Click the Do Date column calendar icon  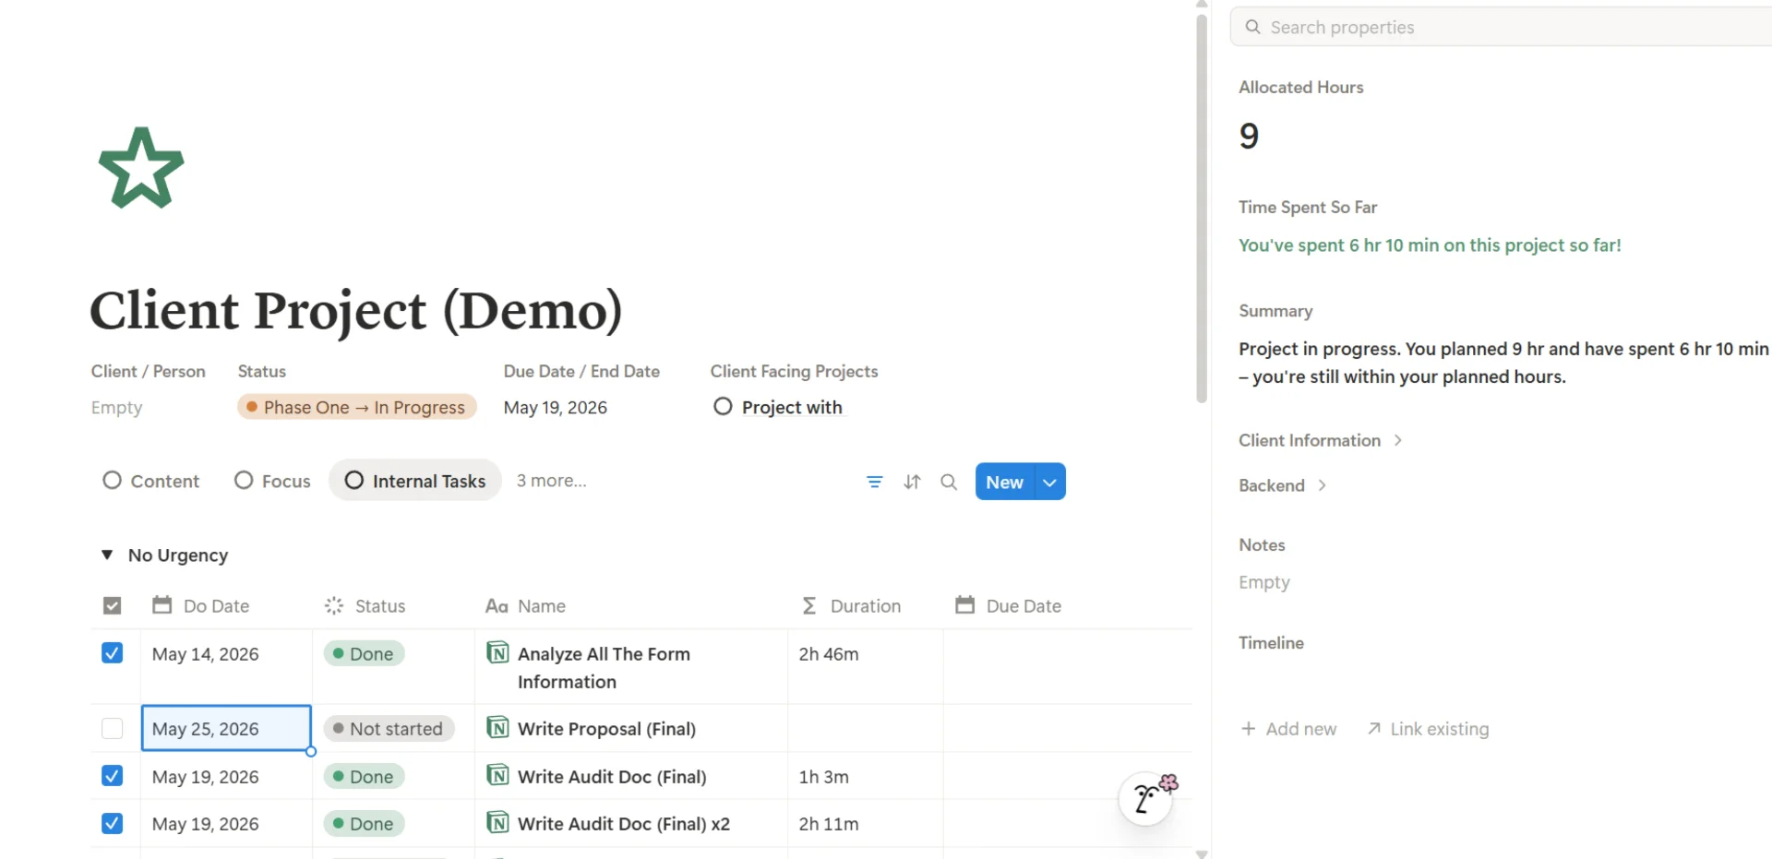tap(162, 605)
